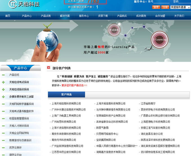Click the E-Learning circle in the banner
This screenshot has width=191, height=156.
coord(160,39)
